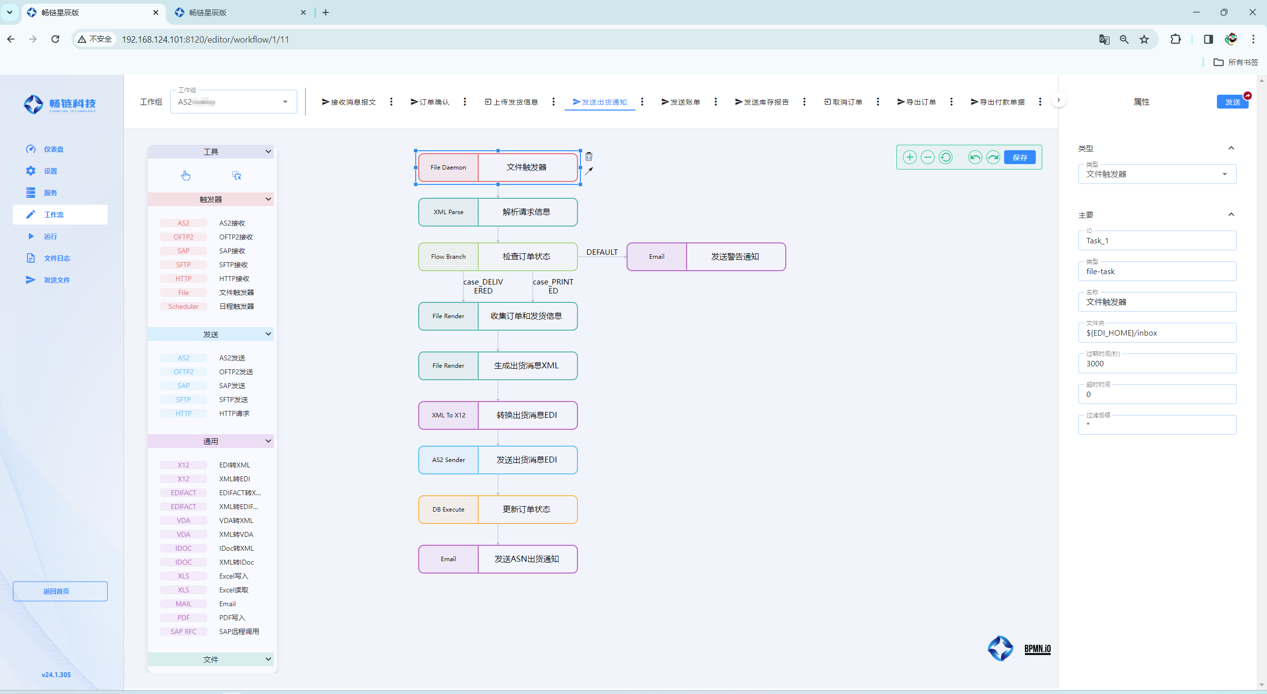Collapse the 触发器 palette section
The image size is (1267, 694).
coord(268,199)
